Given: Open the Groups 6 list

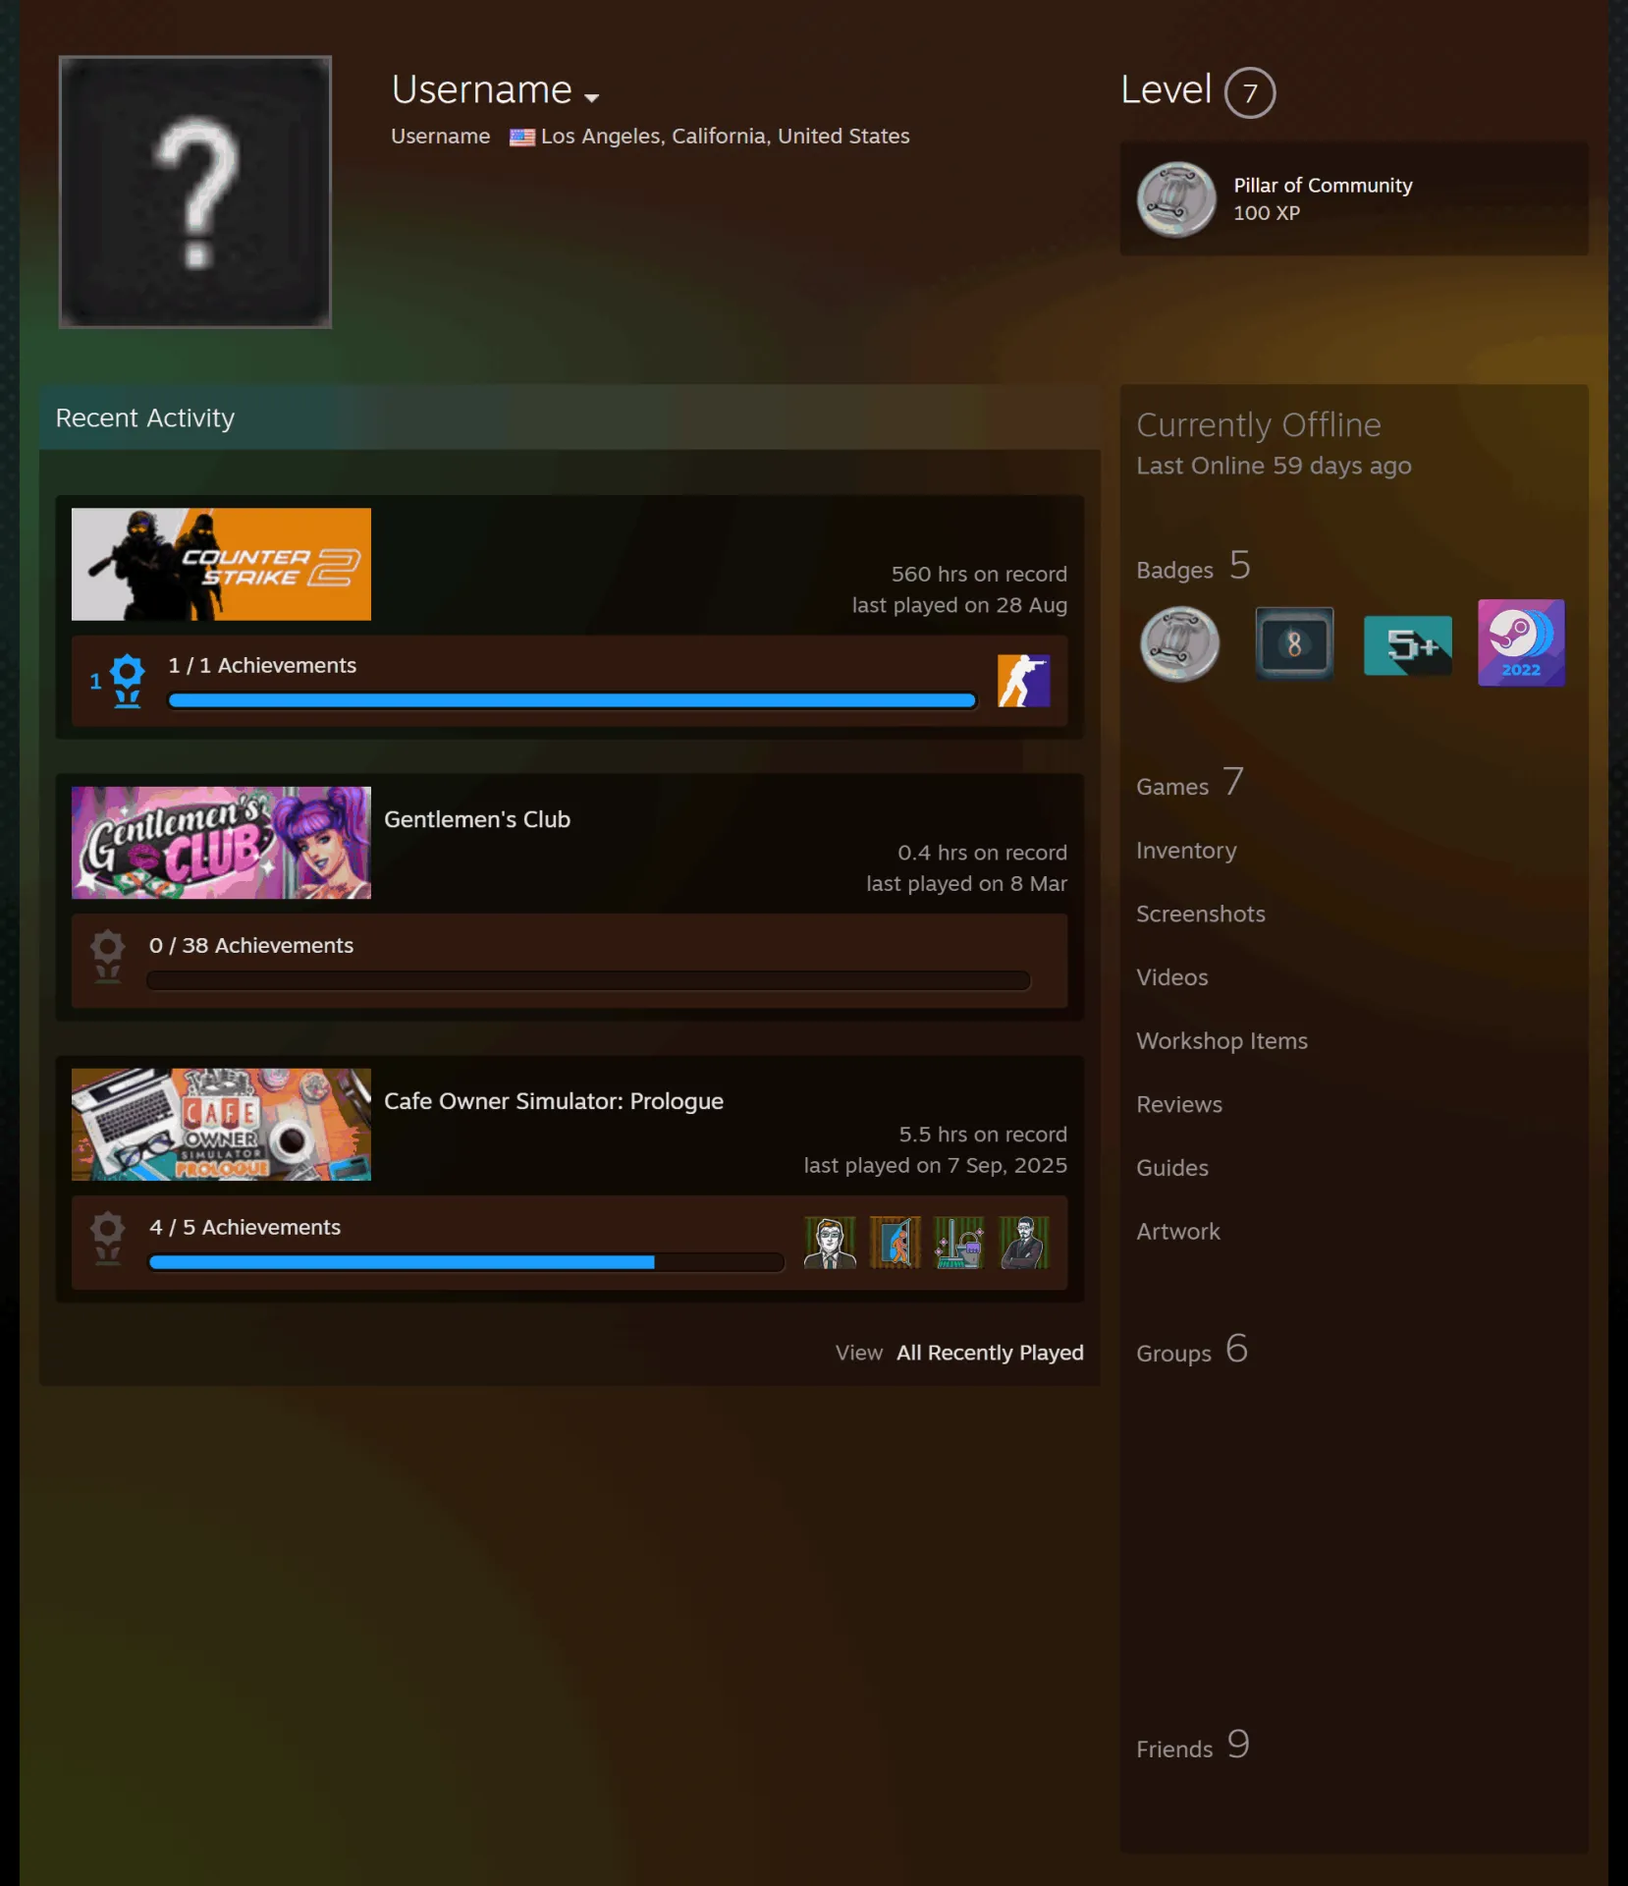Looking at the screenshot, I should click(x=1192, y=1350).
